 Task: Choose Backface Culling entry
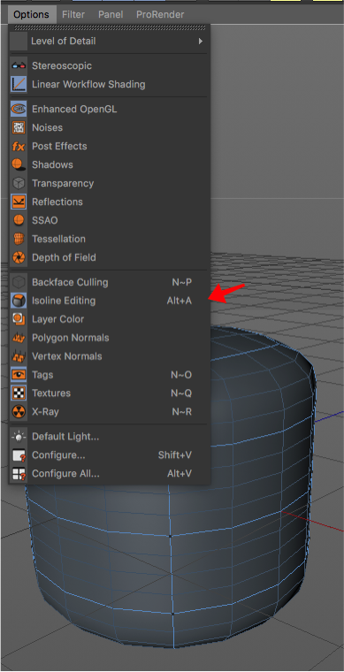pyautogui.click(x=110, y=282)
